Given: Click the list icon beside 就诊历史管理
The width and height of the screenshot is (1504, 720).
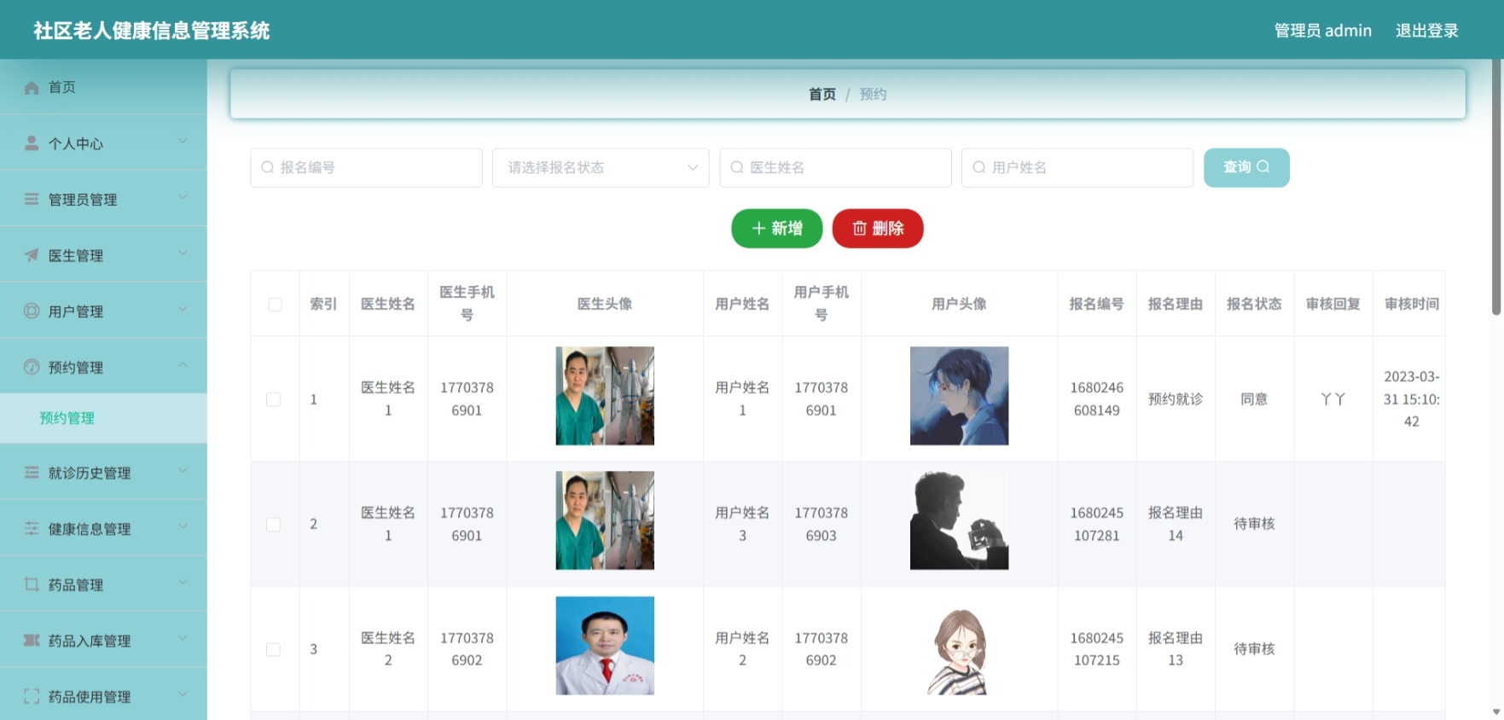Looking at the screenshot, I should 32,473.
